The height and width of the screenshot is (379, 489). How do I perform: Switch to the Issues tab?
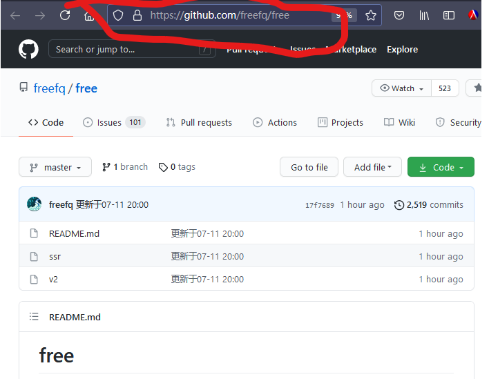click(x=114, y=122)
